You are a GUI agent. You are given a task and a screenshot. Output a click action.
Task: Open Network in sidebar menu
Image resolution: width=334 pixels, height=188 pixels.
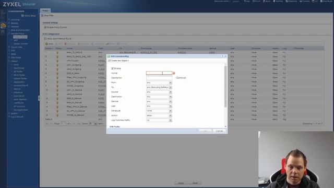(x=15, y=27)
